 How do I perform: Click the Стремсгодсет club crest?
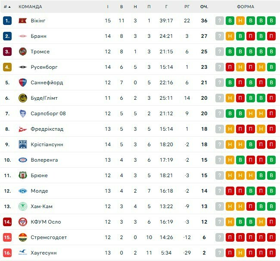(x=23, y=237)
